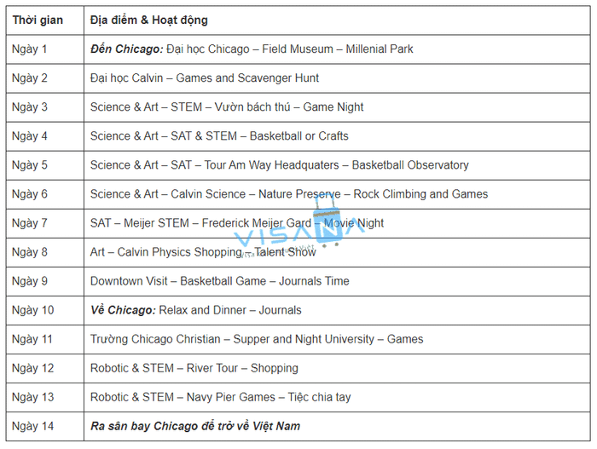597x449 pixels.
Task: Click 'Basketball or Crafts' in day 4 row
Action: pyautogui.click(x=298, y=136)
